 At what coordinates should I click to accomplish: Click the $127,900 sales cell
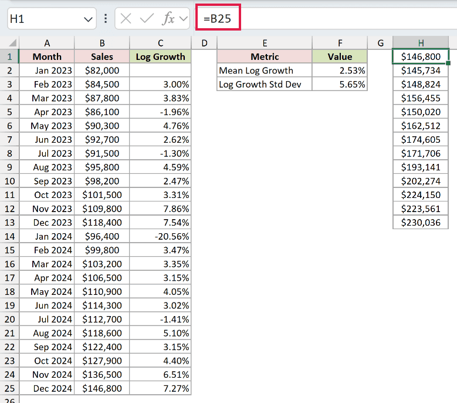pyautogui.click(x=102, y=361)
